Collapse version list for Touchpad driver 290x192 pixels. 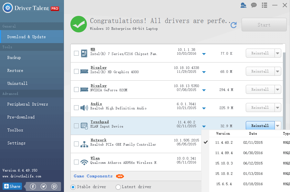(204, 127)
